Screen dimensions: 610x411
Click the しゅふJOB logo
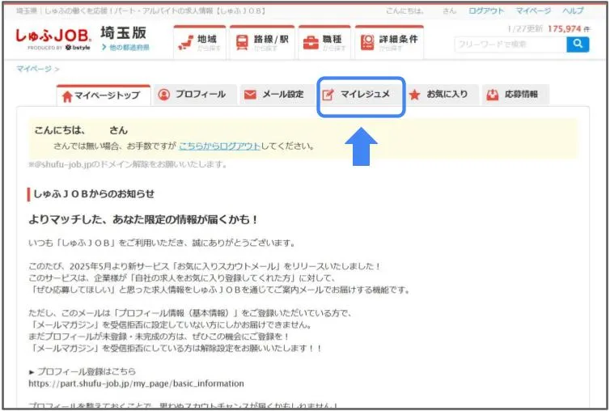(53, 37)
